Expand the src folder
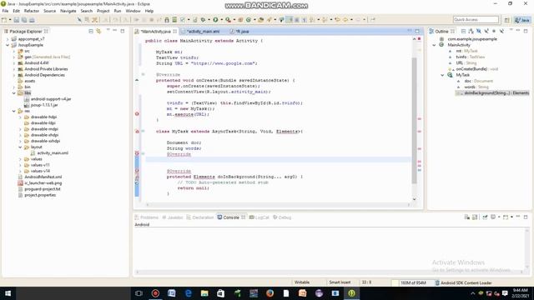Image resolution: width=534 pixels, height=300 pixels. coord(14,51)
